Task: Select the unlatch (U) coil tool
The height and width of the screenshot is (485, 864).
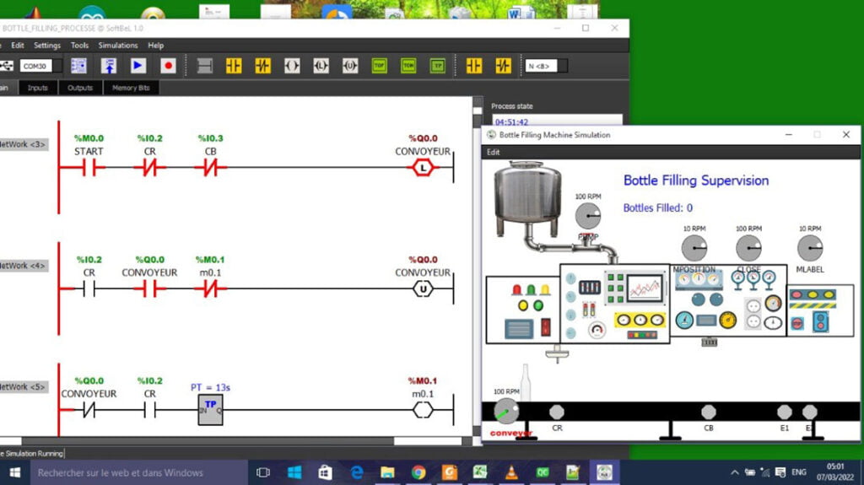Action: pos(349,66)
